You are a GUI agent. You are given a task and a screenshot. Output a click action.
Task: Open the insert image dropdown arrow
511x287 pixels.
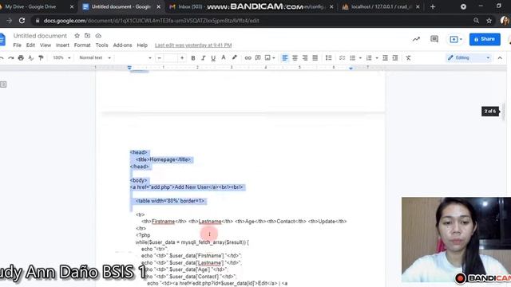click(274, 58)
